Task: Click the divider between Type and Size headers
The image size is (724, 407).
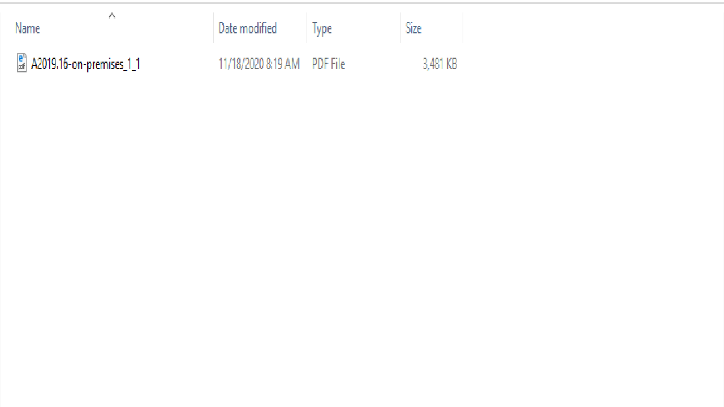Action: pyautogui.click(x=400, y=28)
